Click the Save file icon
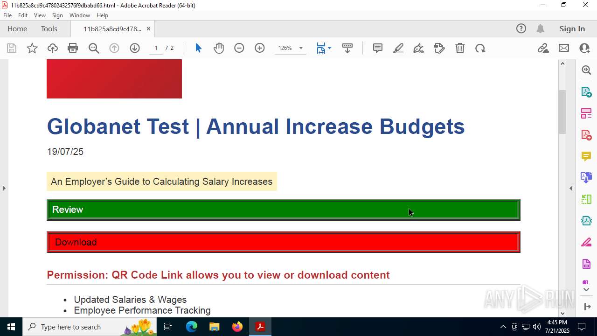The height and width of the screenshot is (336, 597). point(12,48)
